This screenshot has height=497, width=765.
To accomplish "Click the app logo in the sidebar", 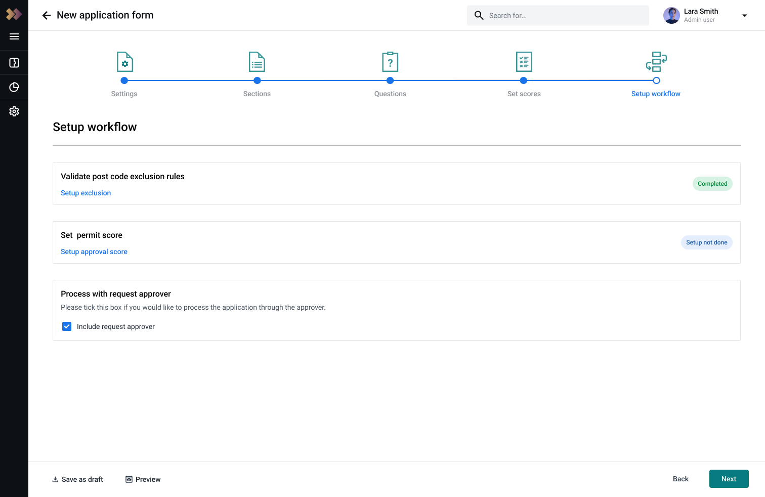I will (14, 14).
